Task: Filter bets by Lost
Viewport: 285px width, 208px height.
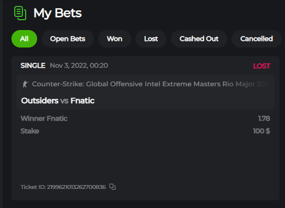Action: coord(151,39)
